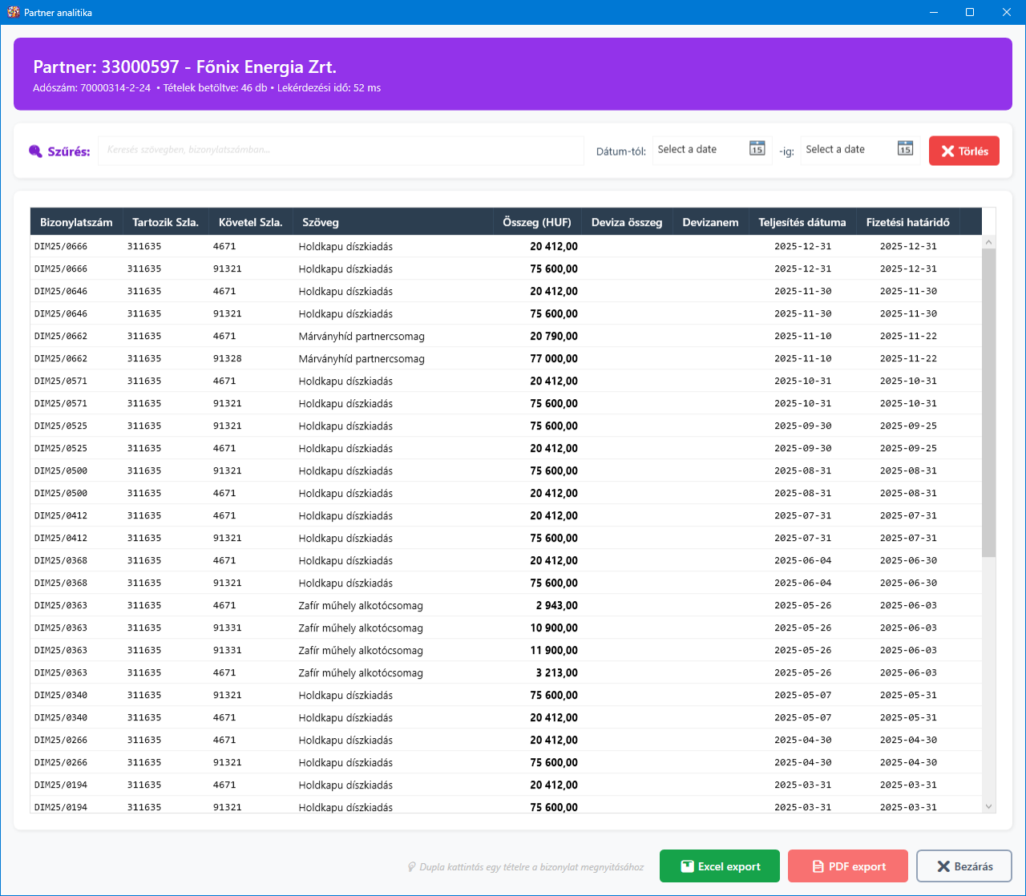Viewport: 1026px width, 896px height.
Task: Click the PDF export button
Action: (x=847, y=866)
